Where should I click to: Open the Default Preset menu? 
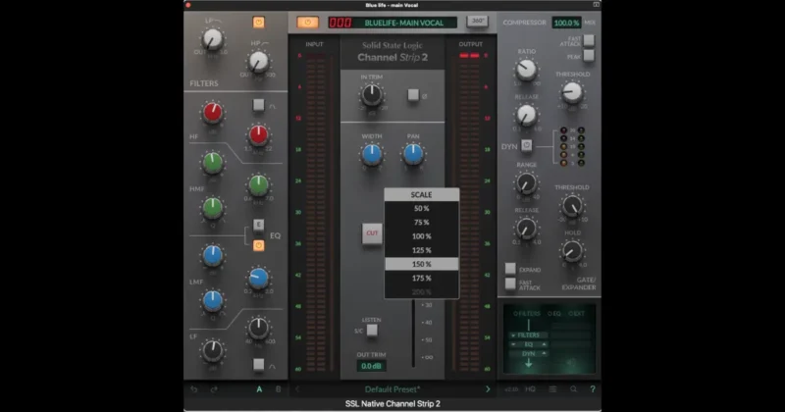392,389
